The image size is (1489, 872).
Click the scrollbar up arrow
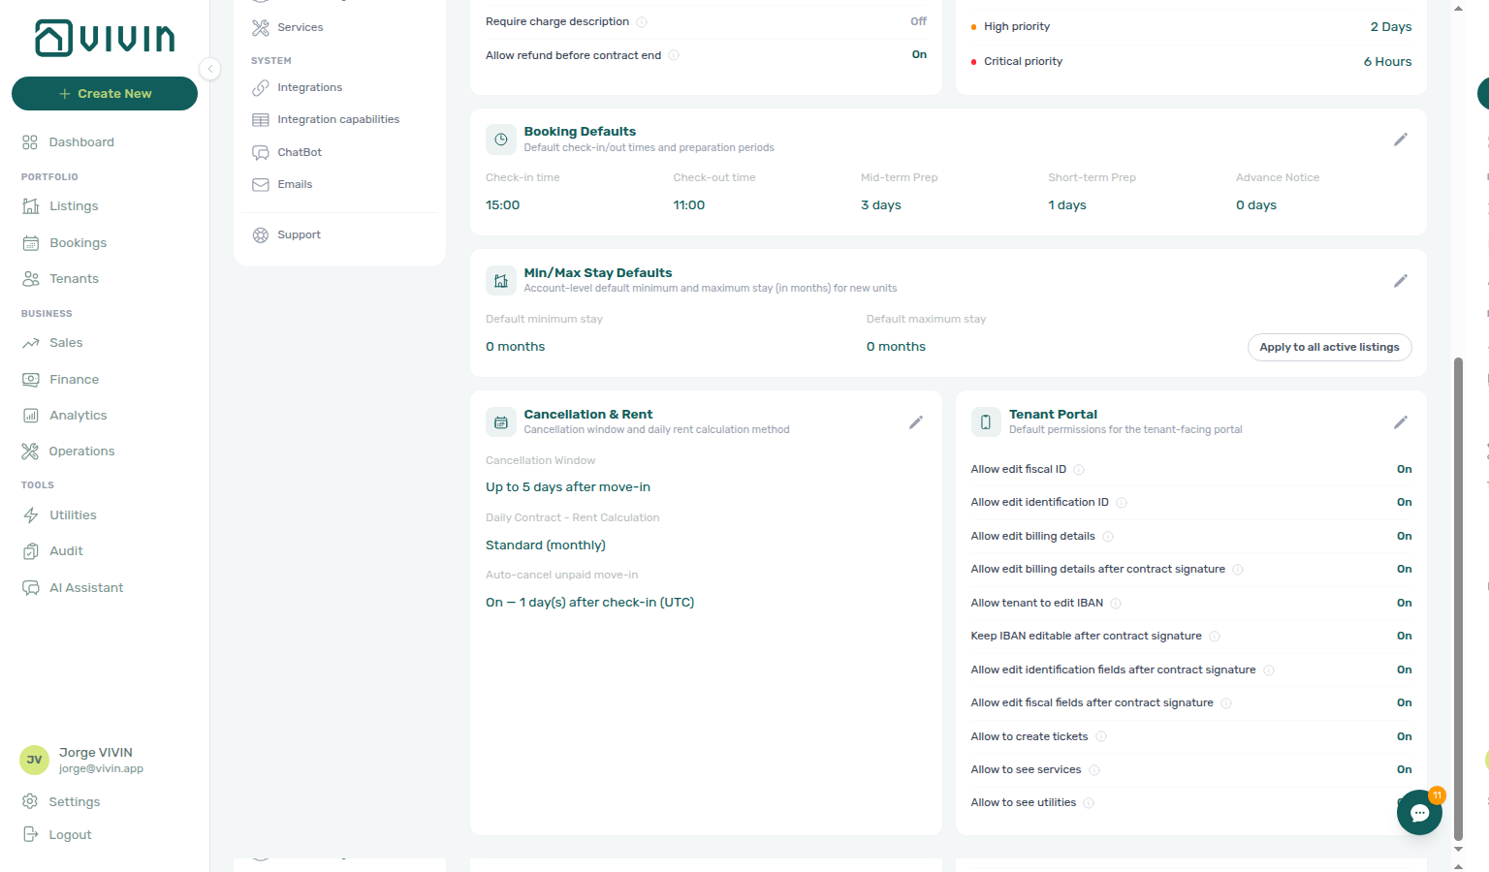(x=1458, y=9)
